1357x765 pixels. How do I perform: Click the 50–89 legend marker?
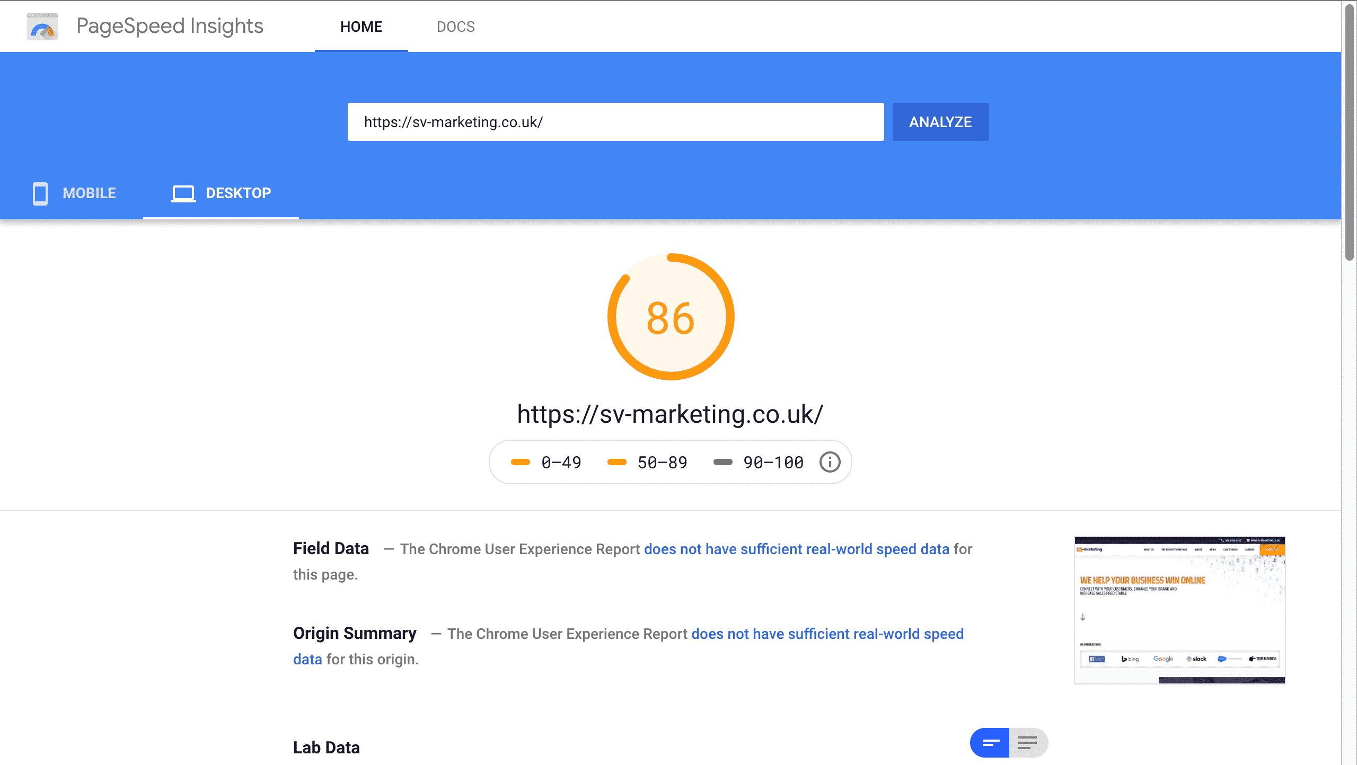tap(616, 462)
